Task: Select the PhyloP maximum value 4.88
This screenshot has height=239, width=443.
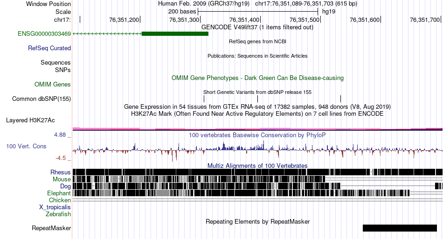Action: (x=60, y=135)
